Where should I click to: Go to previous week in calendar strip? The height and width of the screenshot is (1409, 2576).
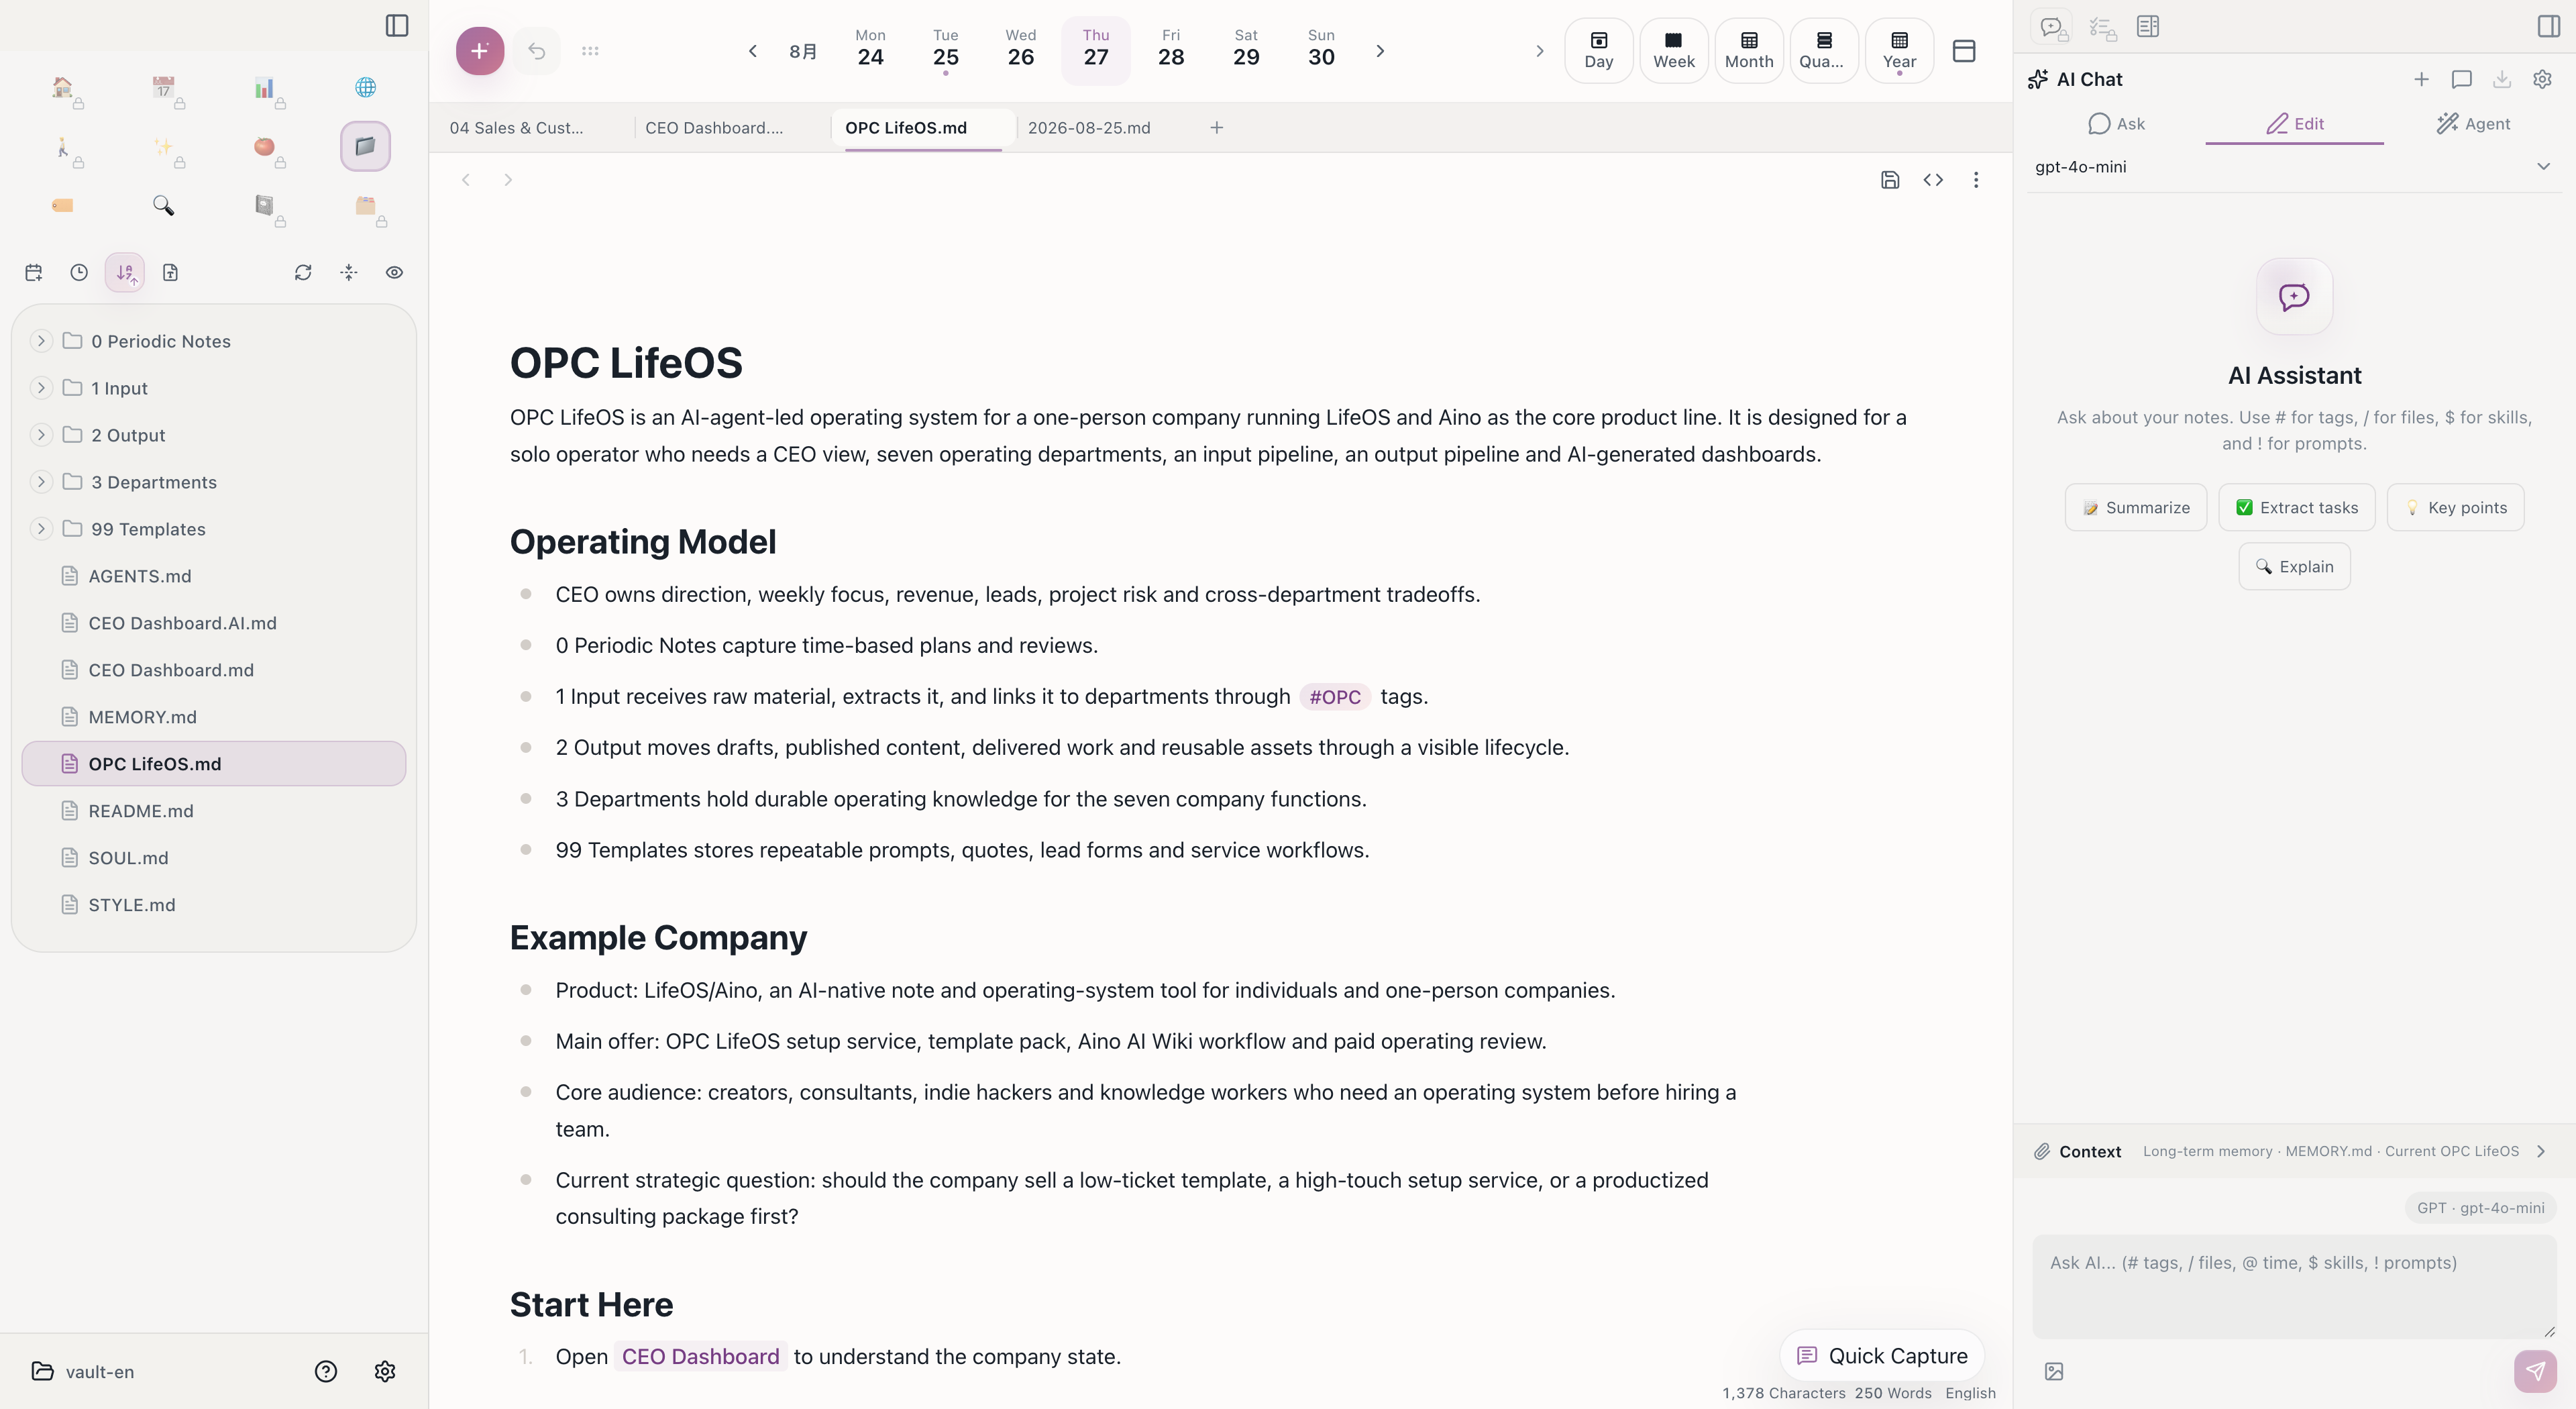coord(753,51)
